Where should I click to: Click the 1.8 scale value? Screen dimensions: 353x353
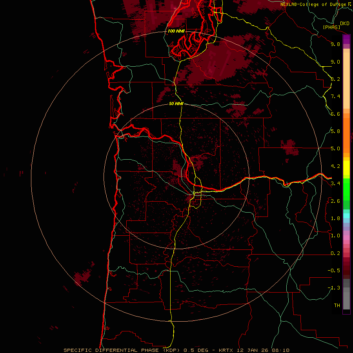coord(335,218)
